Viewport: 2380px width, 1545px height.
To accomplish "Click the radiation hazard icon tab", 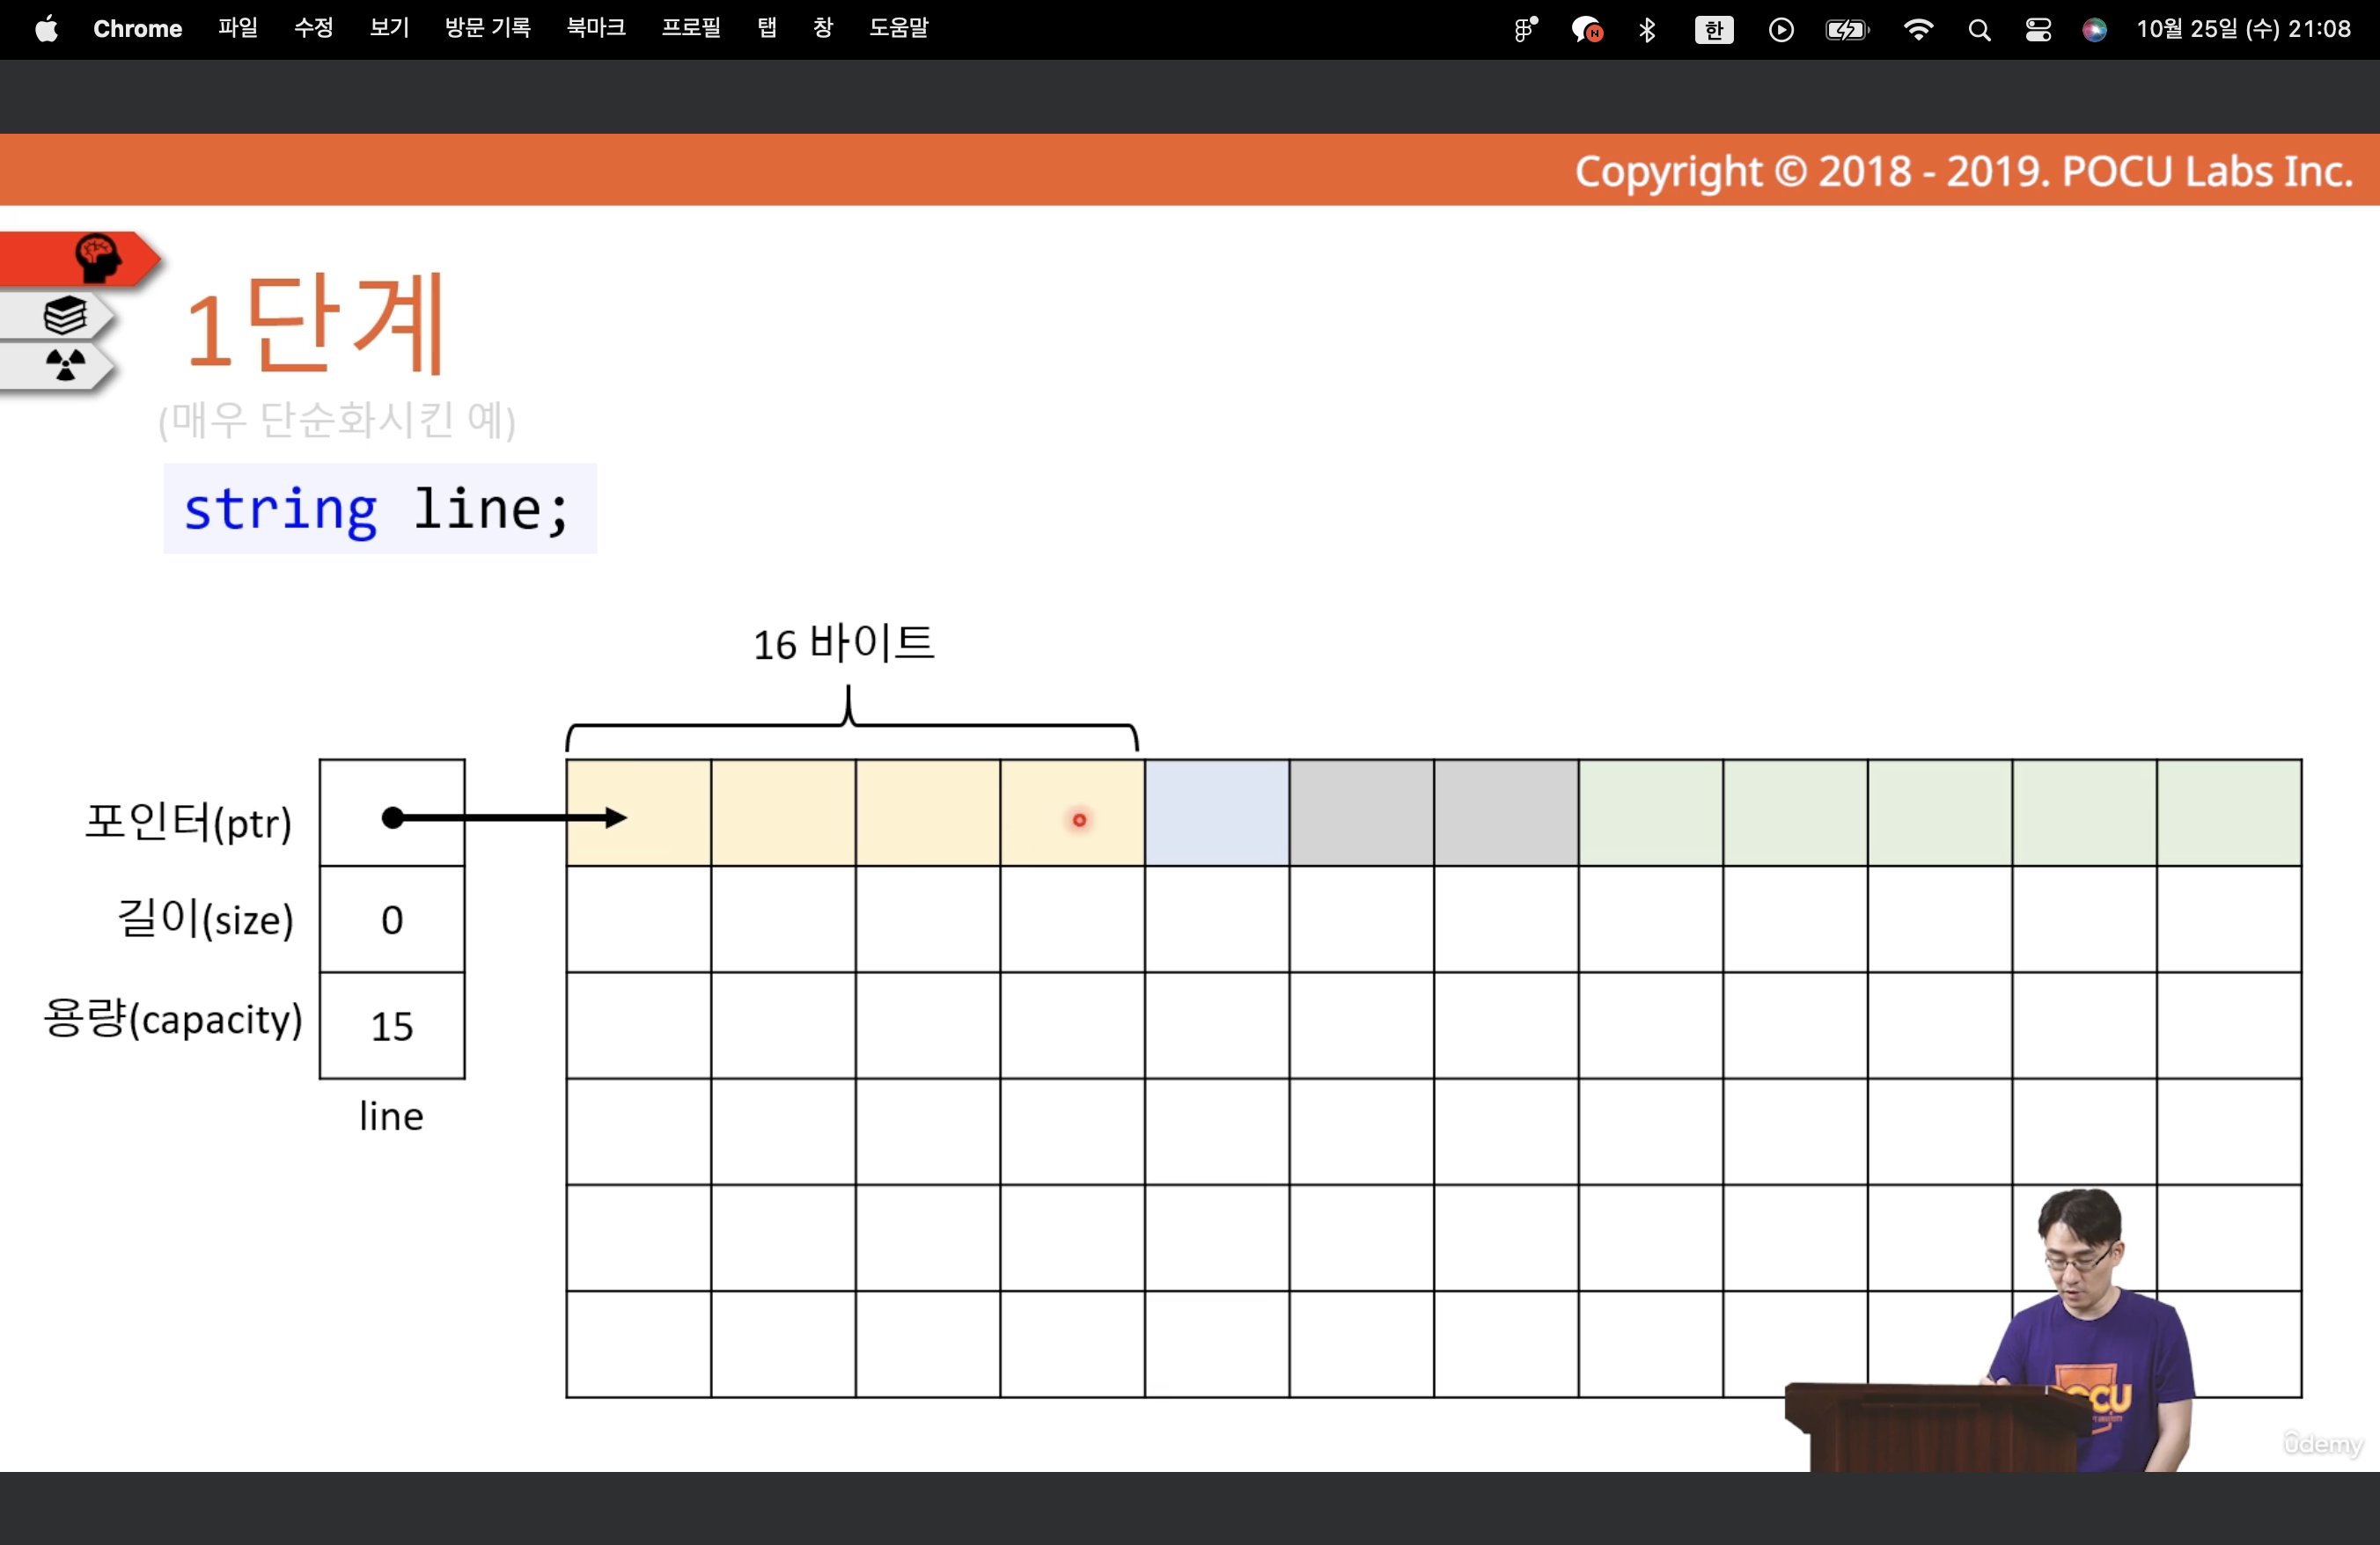I will coord(65,365).
